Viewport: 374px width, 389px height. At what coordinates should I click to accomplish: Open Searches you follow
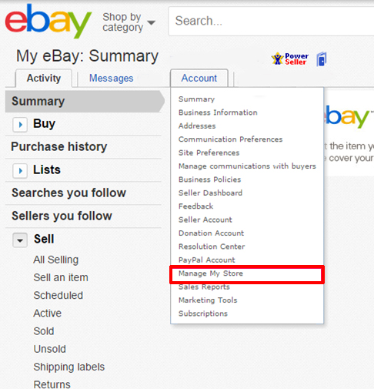(68, 193)
